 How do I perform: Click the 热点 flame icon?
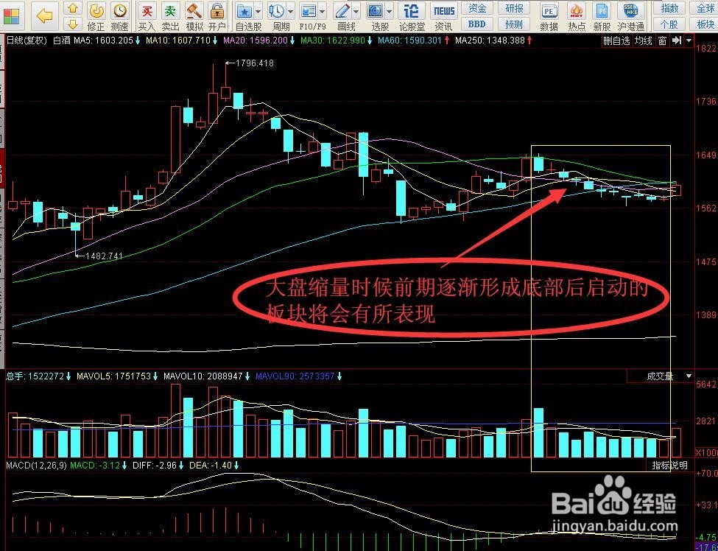pyautogui.click(x=577, y=10)
